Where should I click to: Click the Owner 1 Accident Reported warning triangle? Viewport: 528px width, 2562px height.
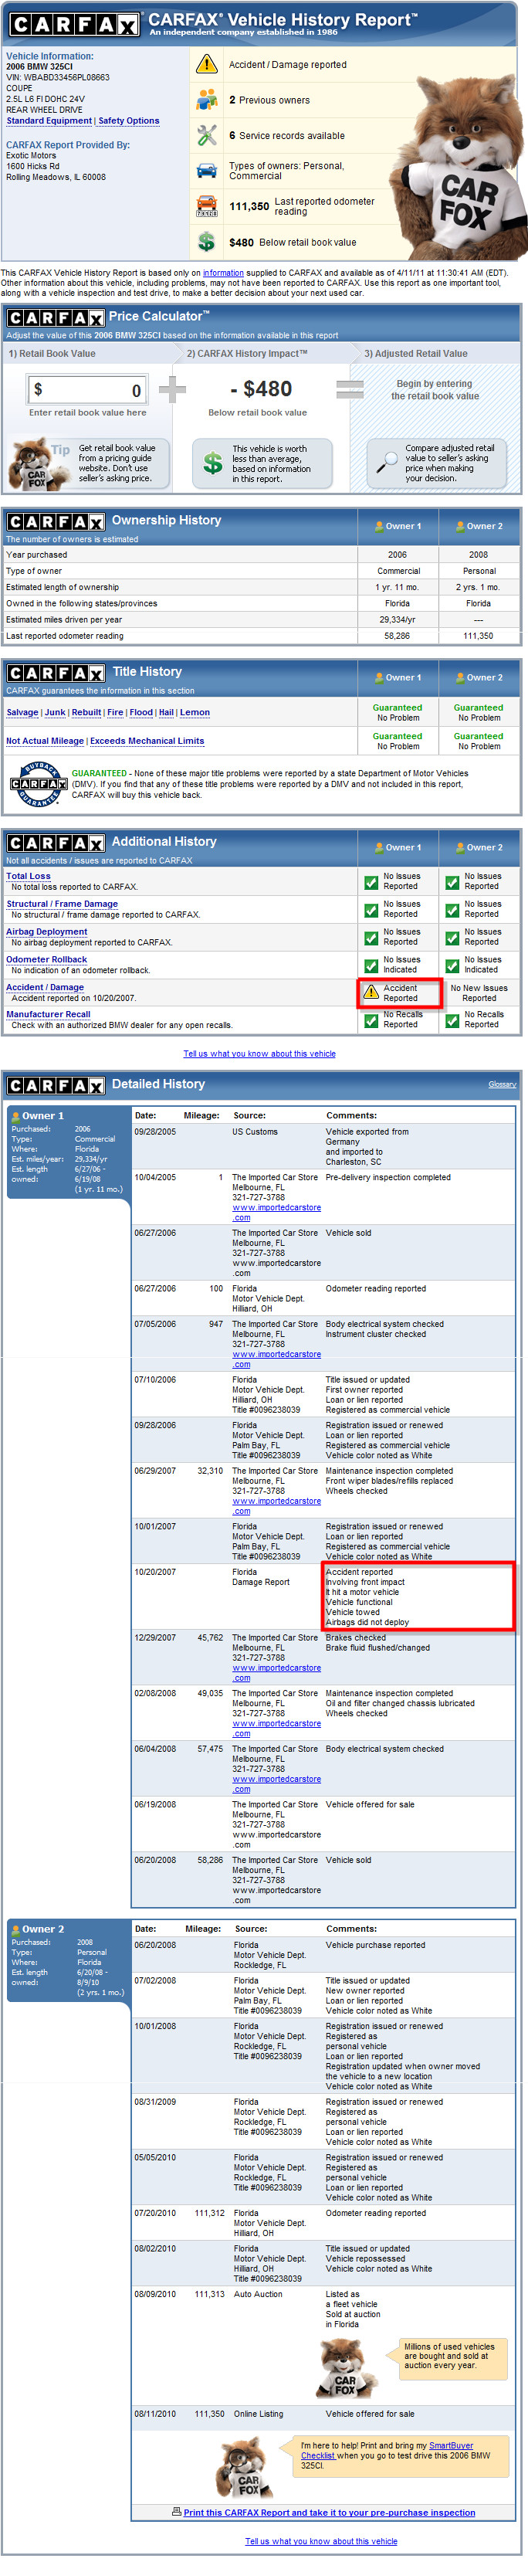pyautogui.click(x=371, y=993)
